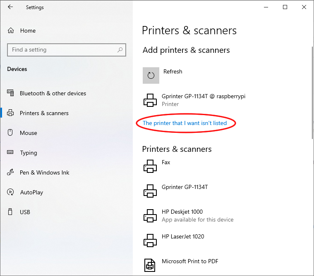
Task: Open USB settings
Action: (25, 212)
